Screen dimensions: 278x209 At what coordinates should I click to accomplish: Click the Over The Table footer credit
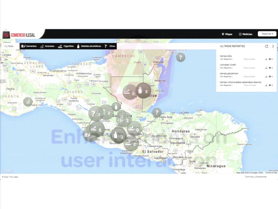10,177
